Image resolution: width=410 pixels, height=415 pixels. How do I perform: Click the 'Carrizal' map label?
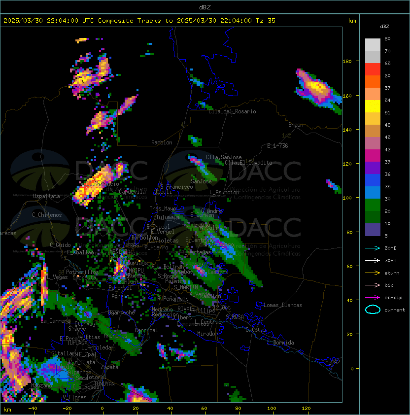(x=146, y=330)
